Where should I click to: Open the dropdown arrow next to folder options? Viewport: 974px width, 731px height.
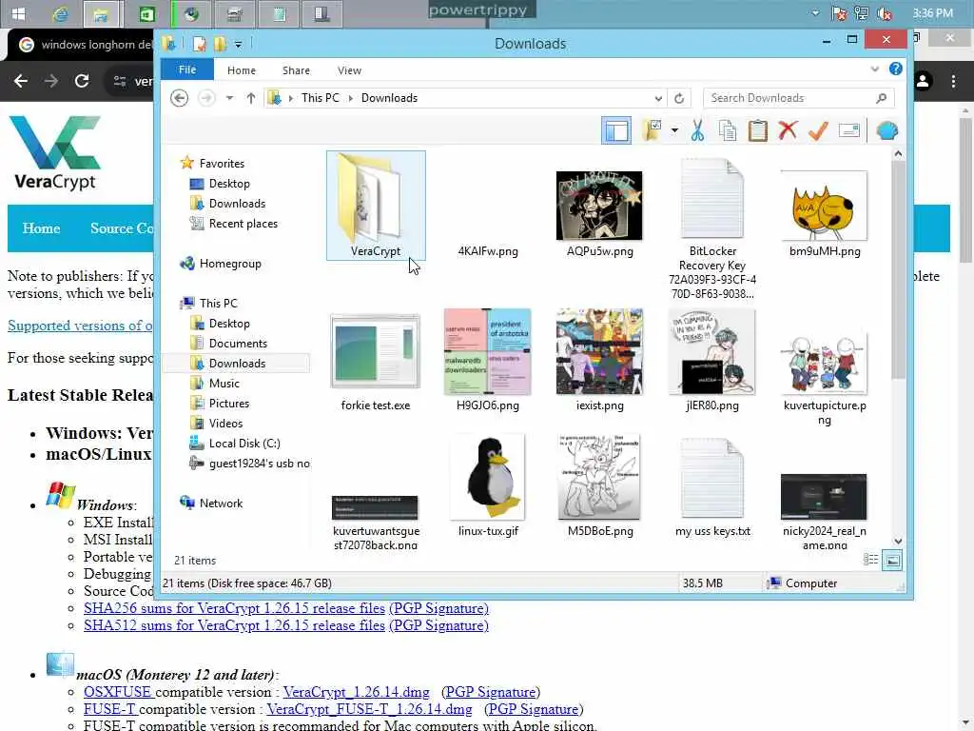click(x=674, y=130)
